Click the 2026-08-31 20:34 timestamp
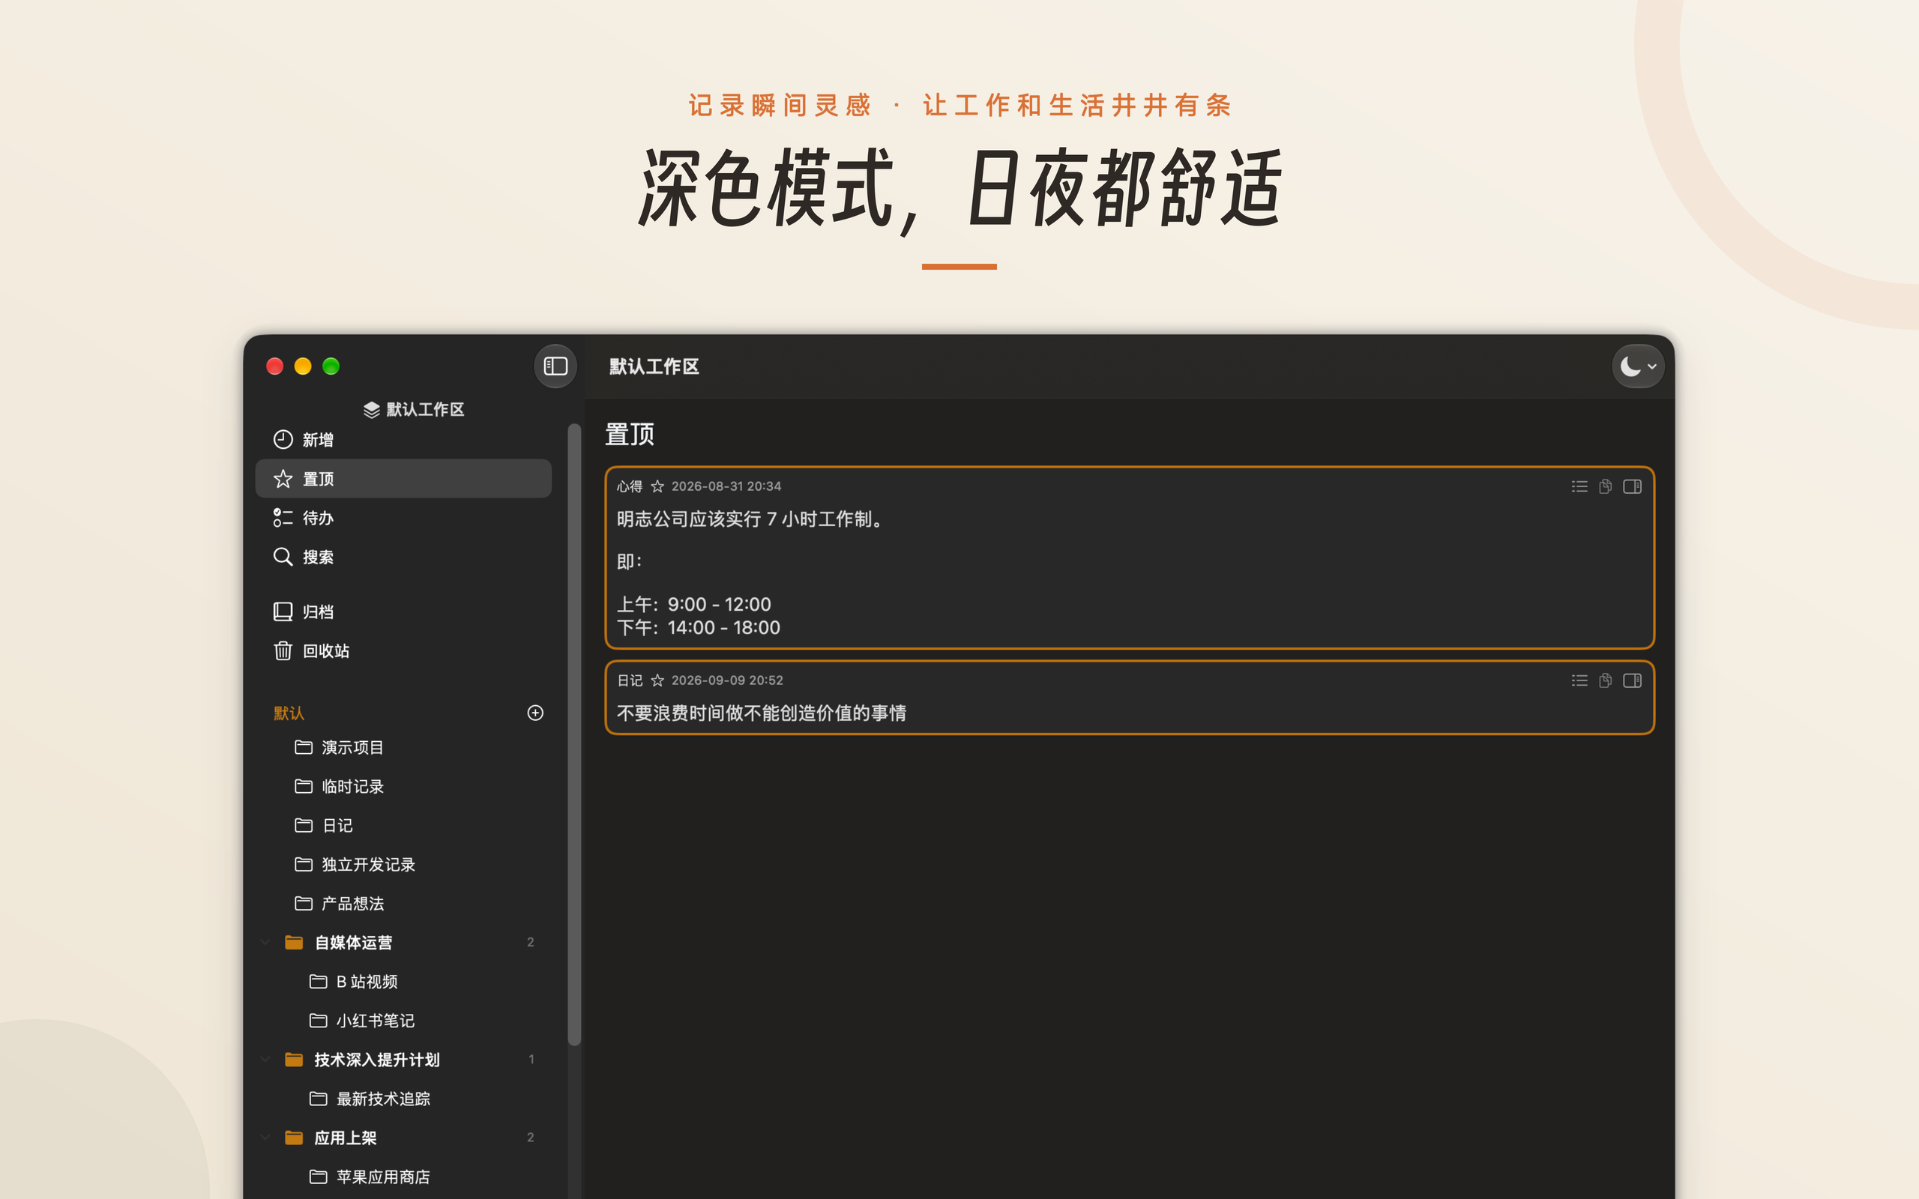Viewport: 1919px width, 1199px height. (726, 486)
